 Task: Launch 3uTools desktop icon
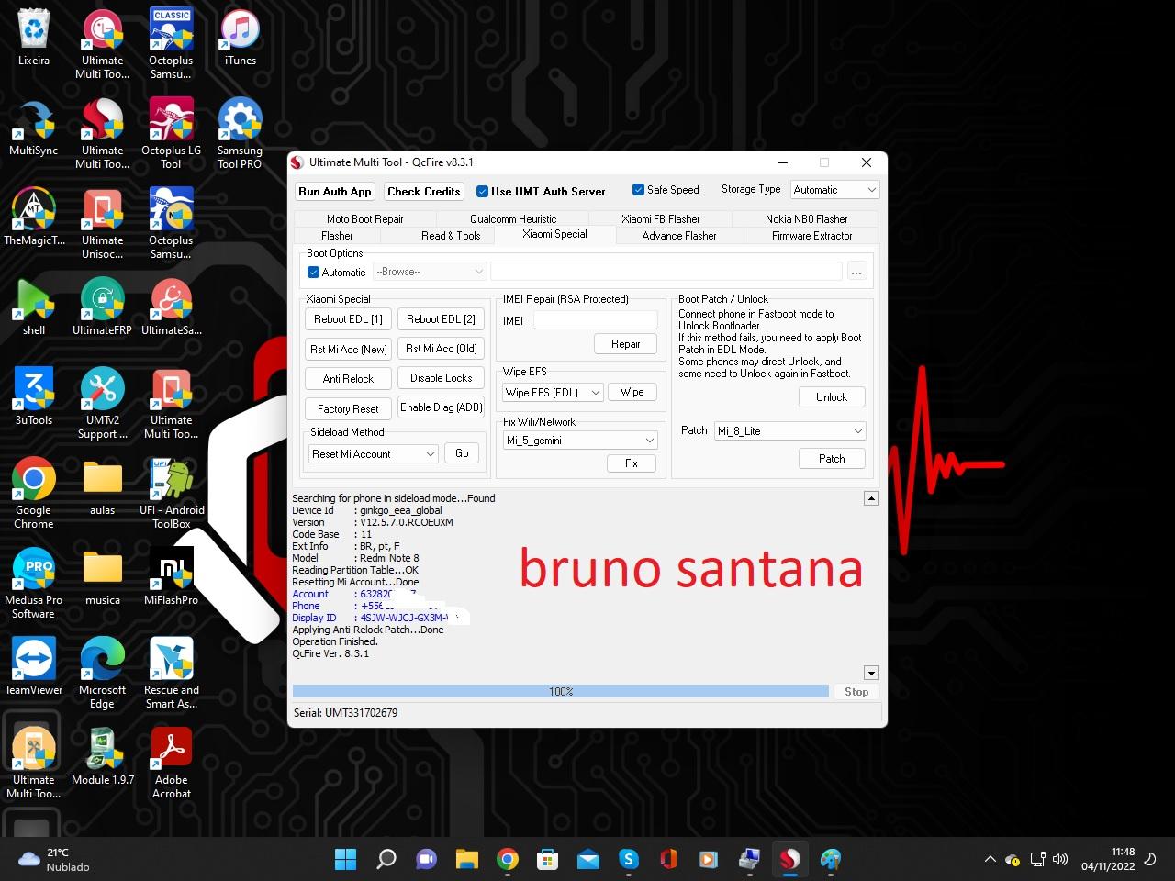[34, 397]
